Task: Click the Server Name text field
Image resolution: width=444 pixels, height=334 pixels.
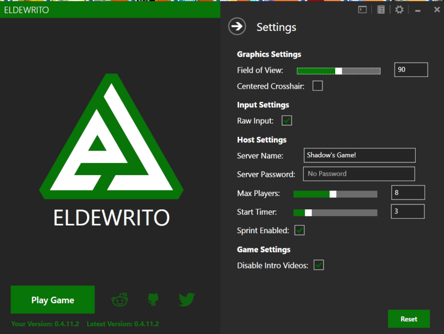Action: [x=360, y=155]
